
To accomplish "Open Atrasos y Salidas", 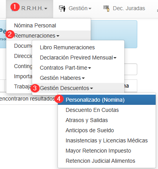I will [107, 120].
